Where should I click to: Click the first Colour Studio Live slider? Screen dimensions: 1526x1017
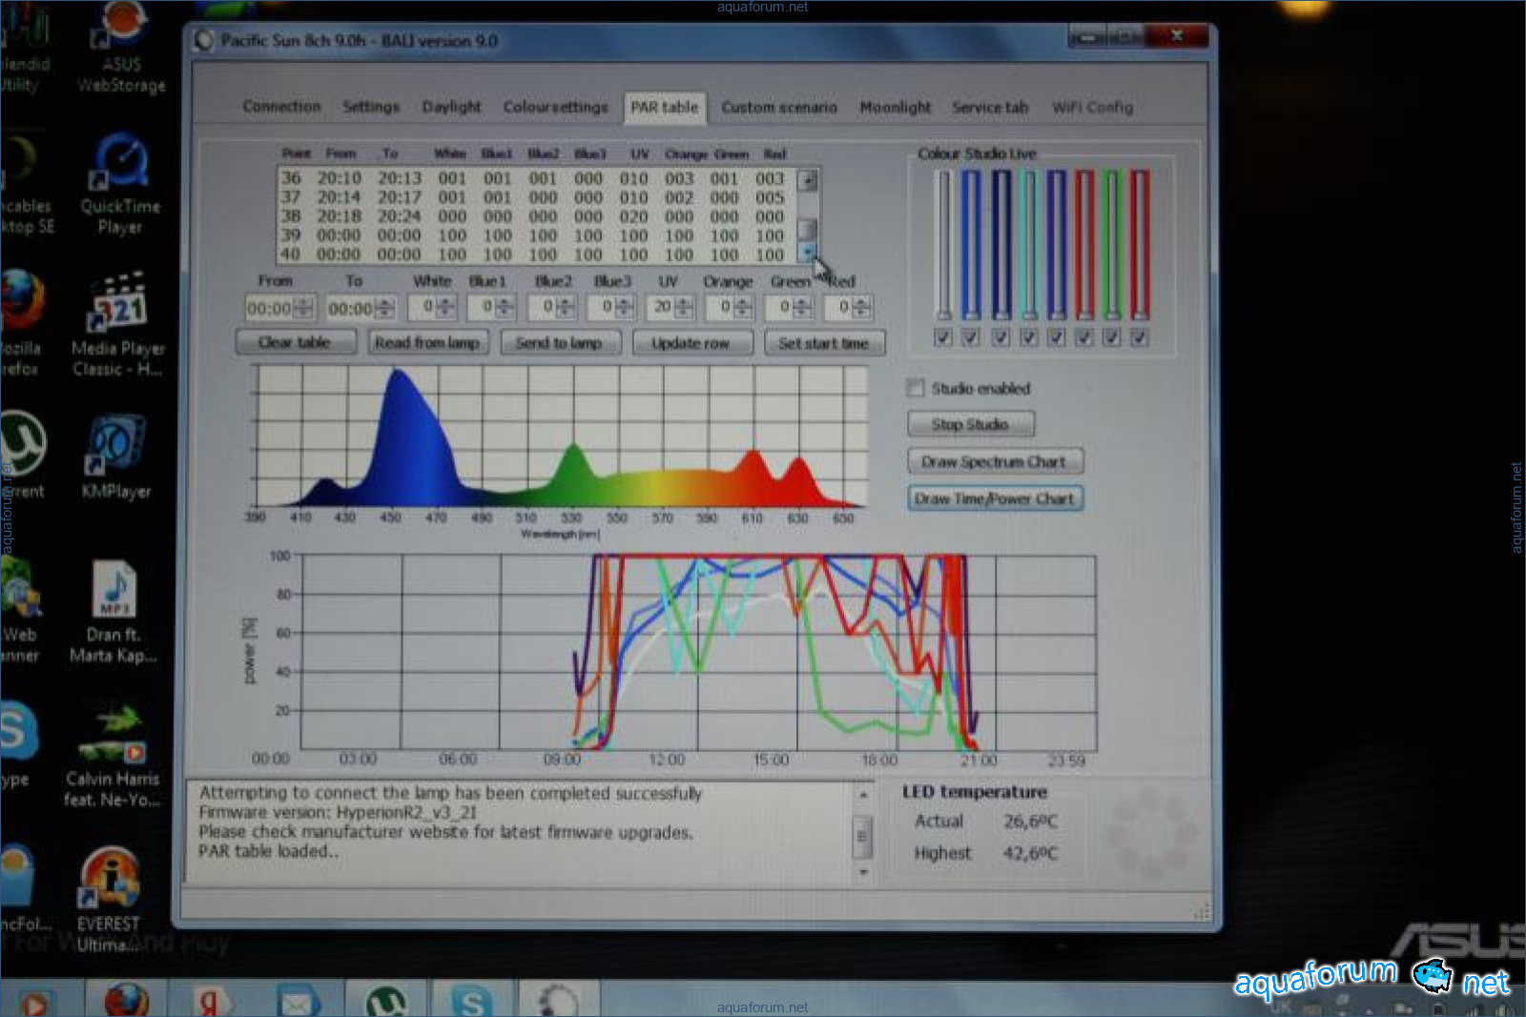coord(943,243)
